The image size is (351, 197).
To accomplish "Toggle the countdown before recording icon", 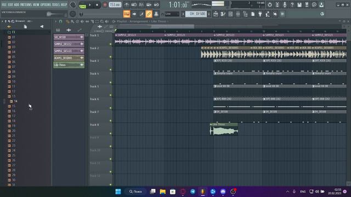I will click(141, 4).
